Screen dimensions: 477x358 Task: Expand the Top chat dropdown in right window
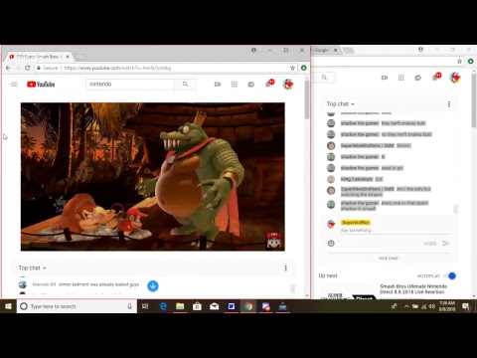[x=341, y=104]
